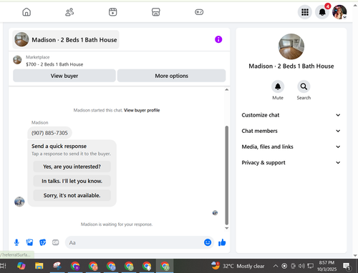Click the chat scrollbar up arrow
The image size is (358, 273).
(x=227, y=90)
